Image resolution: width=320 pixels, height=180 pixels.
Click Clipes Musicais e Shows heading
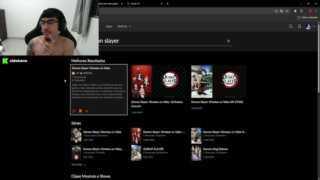[x=91, y=176]
